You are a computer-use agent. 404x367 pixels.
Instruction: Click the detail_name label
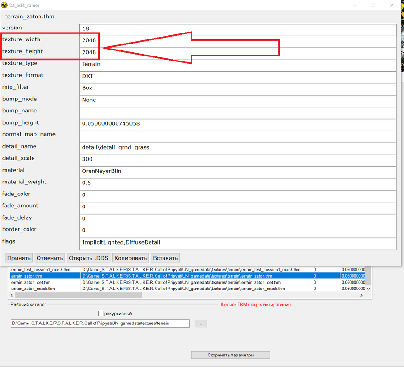19,146
